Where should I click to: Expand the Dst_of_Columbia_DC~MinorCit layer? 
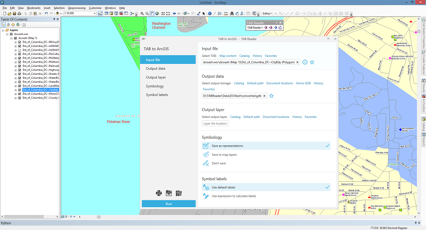tap(15, 94)
